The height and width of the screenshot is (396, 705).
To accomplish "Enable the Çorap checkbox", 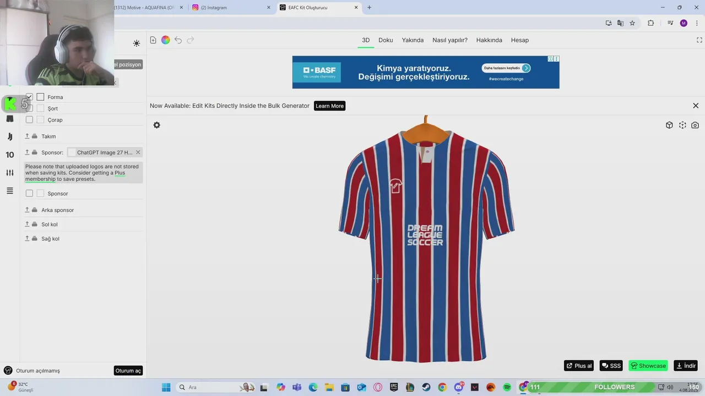I will [29, 120].
